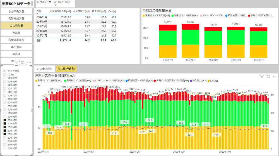Go to the ふん尿受入量 page
This screenshot has width=279, height=156.
[16, 11]
